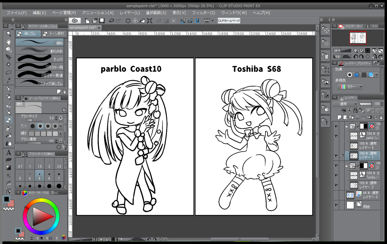Image resolution: width=387 pixels, height=244 pixels.
Task: Delete sub tool with trash icon
Action: pyautogui.click(x=64, y=92)
